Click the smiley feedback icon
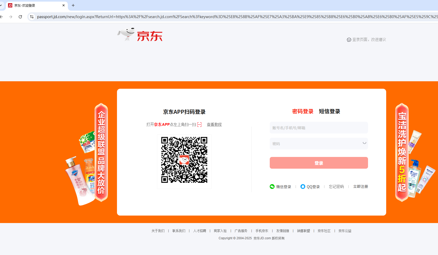 tap(349, 40)
